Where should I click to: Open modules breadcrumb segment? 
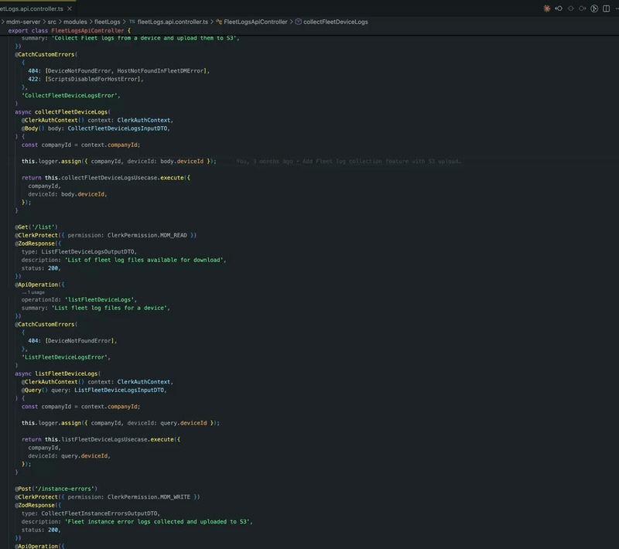75,22
